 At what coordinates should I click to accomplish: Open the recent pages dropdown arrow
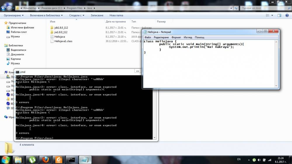13,8
